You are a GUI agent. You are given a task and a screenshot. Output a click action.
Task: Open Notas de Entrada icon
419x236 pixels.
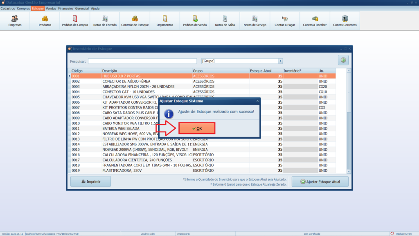105,21
